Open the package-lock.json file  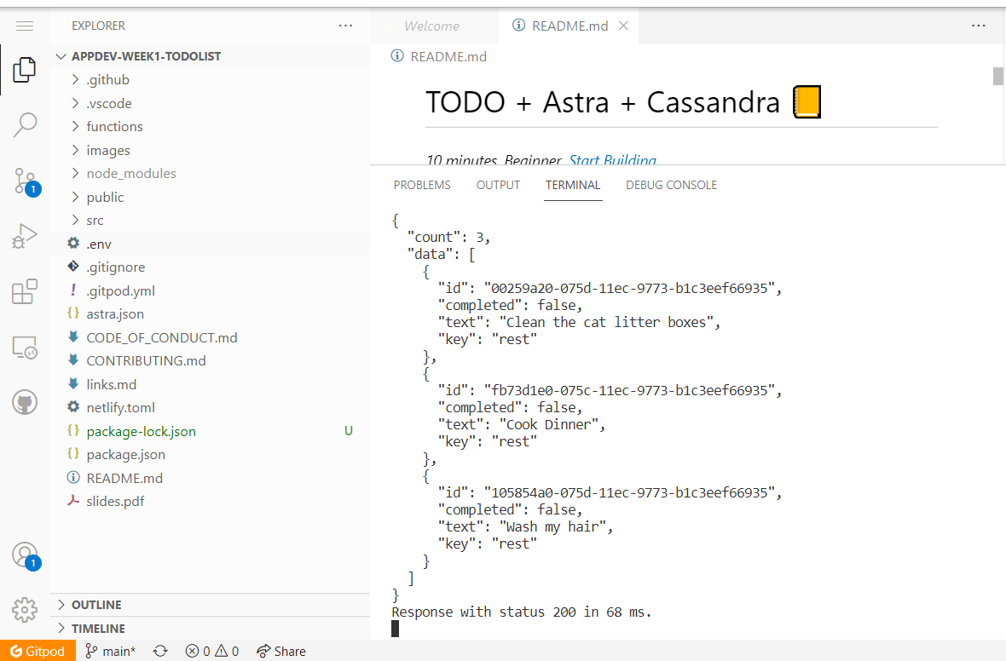pos(211,431)
